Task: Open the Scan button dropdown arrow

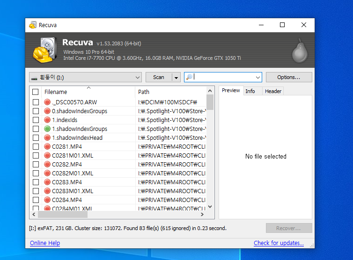Action: (x=176, y=77)
